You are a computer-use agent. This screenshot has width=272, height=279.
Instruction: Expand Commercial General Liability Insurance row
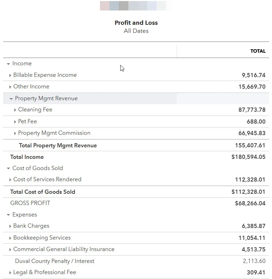click(10, 250)
